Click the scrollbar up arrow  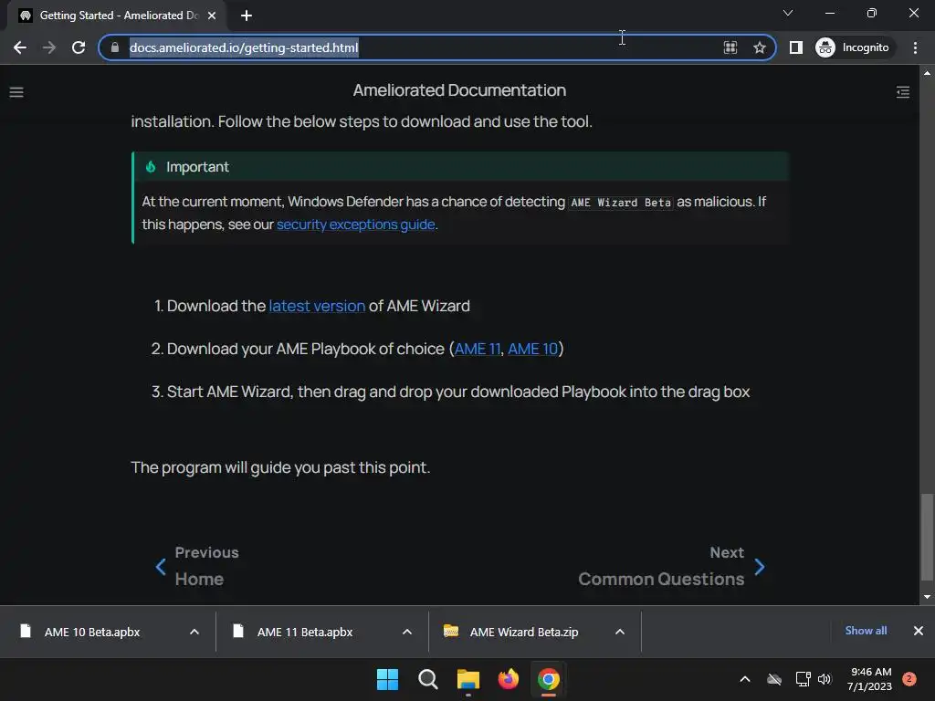point(927,73)
